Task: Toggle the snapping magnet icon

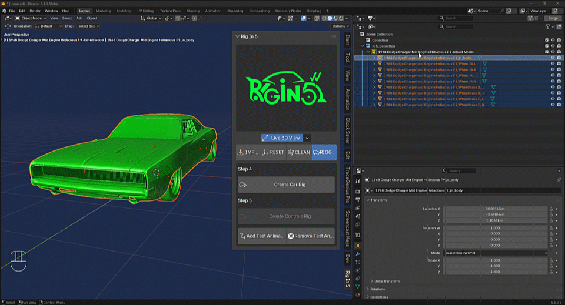Action: (x=178, y=18)
